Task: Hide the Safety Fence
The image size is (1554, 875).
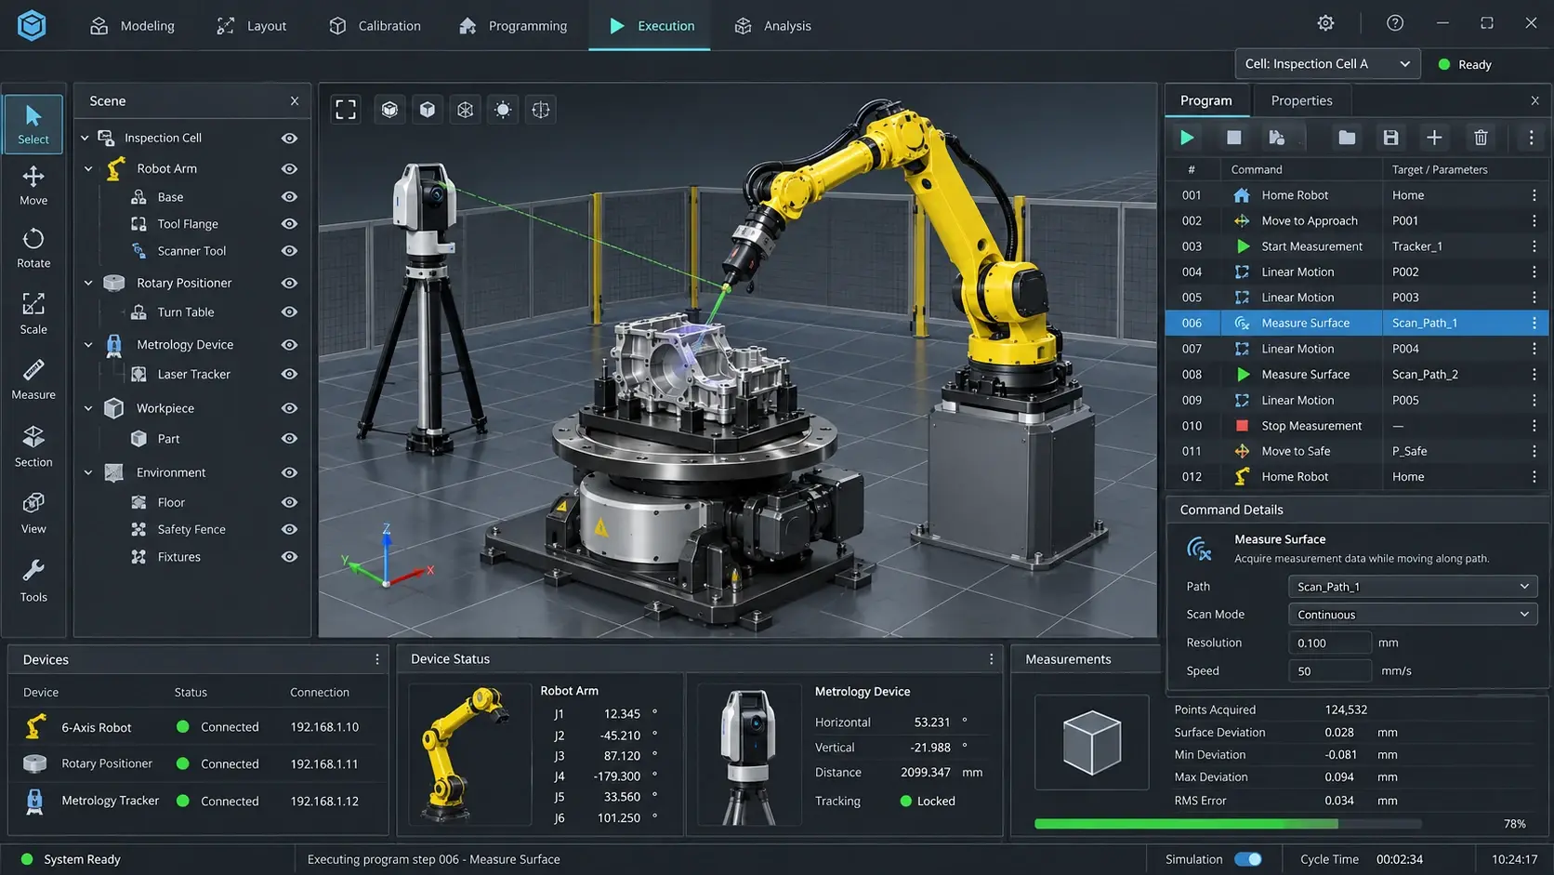Action: coord(289,529)
